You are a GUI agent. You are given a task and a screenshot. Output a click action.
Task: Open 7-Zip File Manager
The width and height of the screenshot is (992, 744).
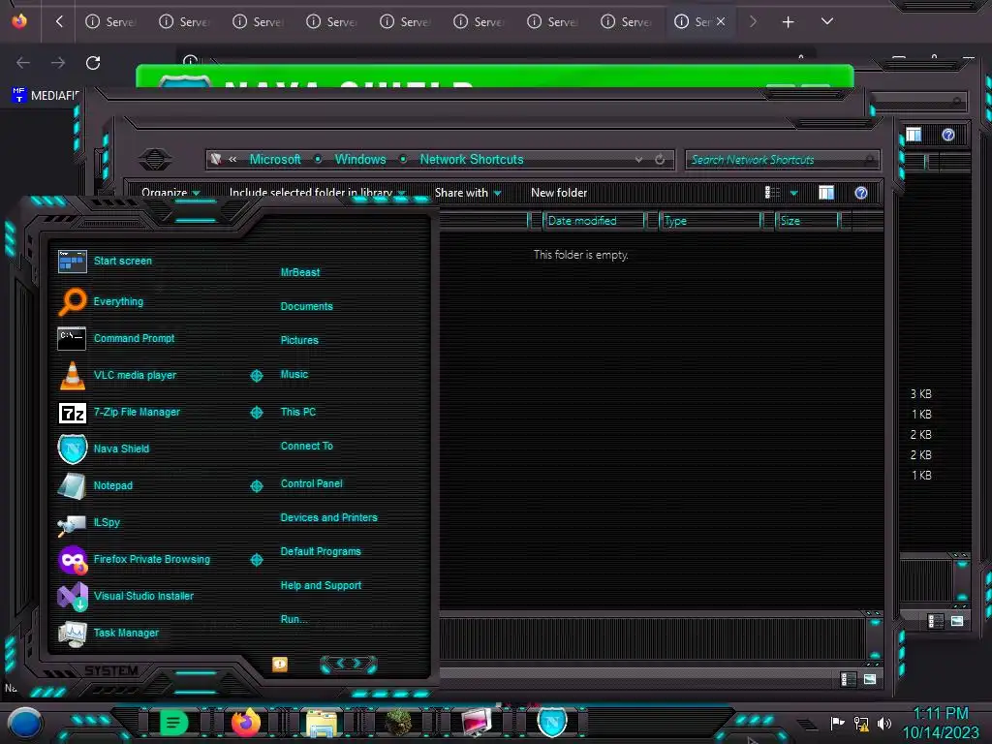click(119, 413)
